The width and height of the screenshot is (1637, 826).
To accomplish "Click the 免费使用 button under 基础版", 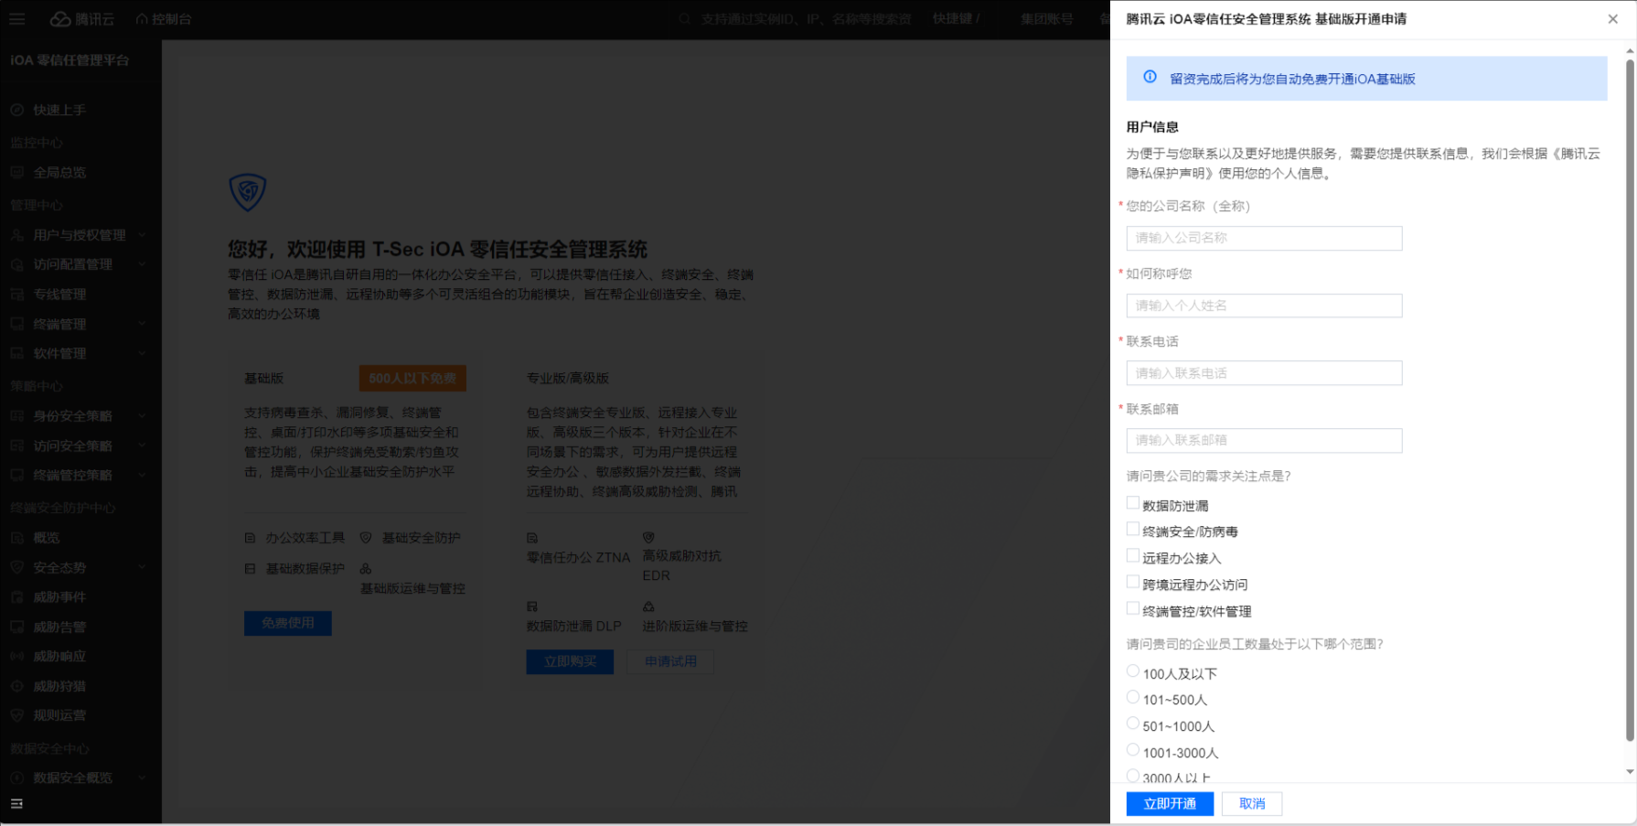I will coord(288,623).
